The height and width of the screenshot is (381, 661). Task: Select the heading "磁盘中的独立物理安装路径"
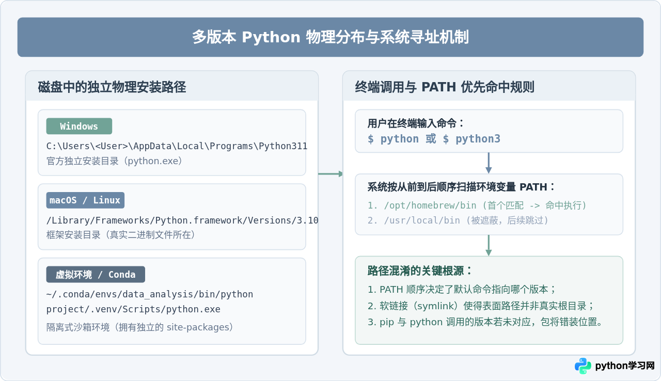(112, 87)
